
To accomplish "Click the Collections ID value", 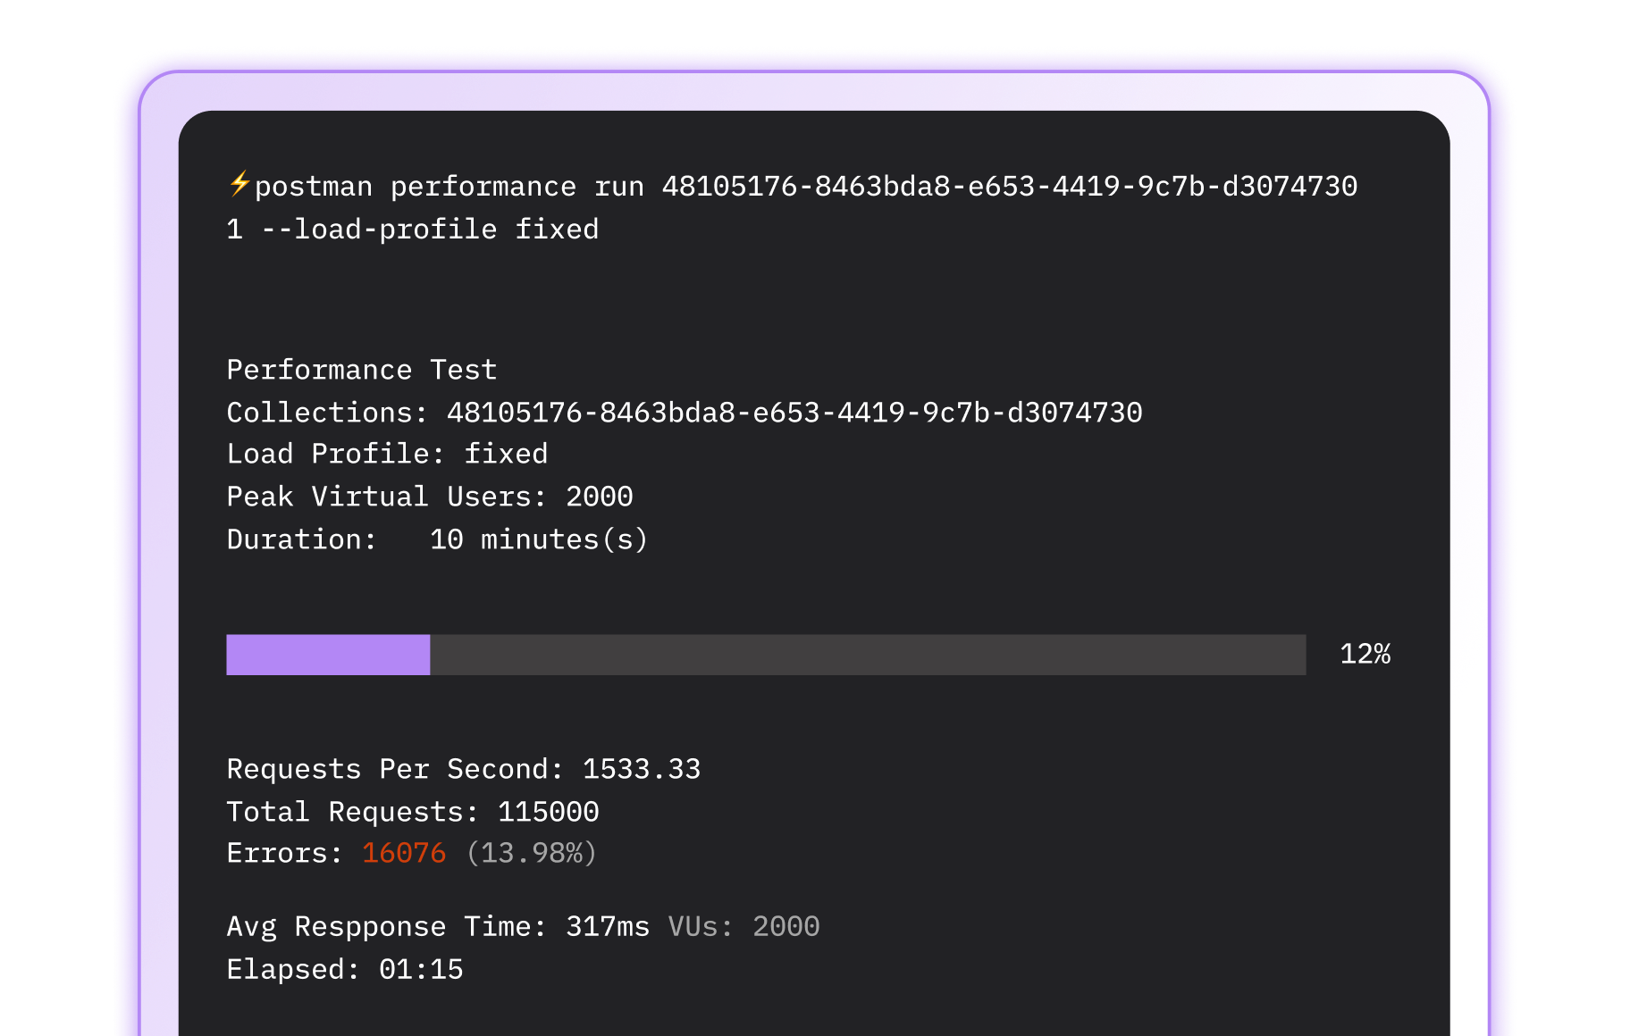I will (794, 413).
